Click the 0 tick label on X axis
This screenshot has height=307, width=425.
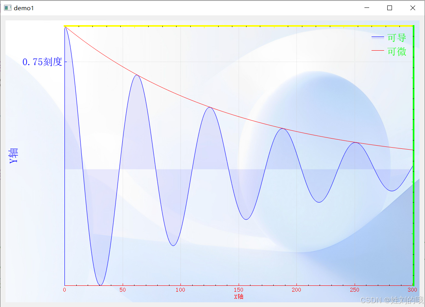point(64,290)
